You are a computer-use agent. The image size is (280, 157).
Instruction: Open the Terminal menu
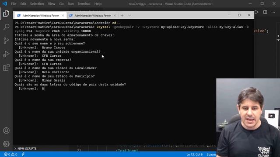(x=84, y=4)
